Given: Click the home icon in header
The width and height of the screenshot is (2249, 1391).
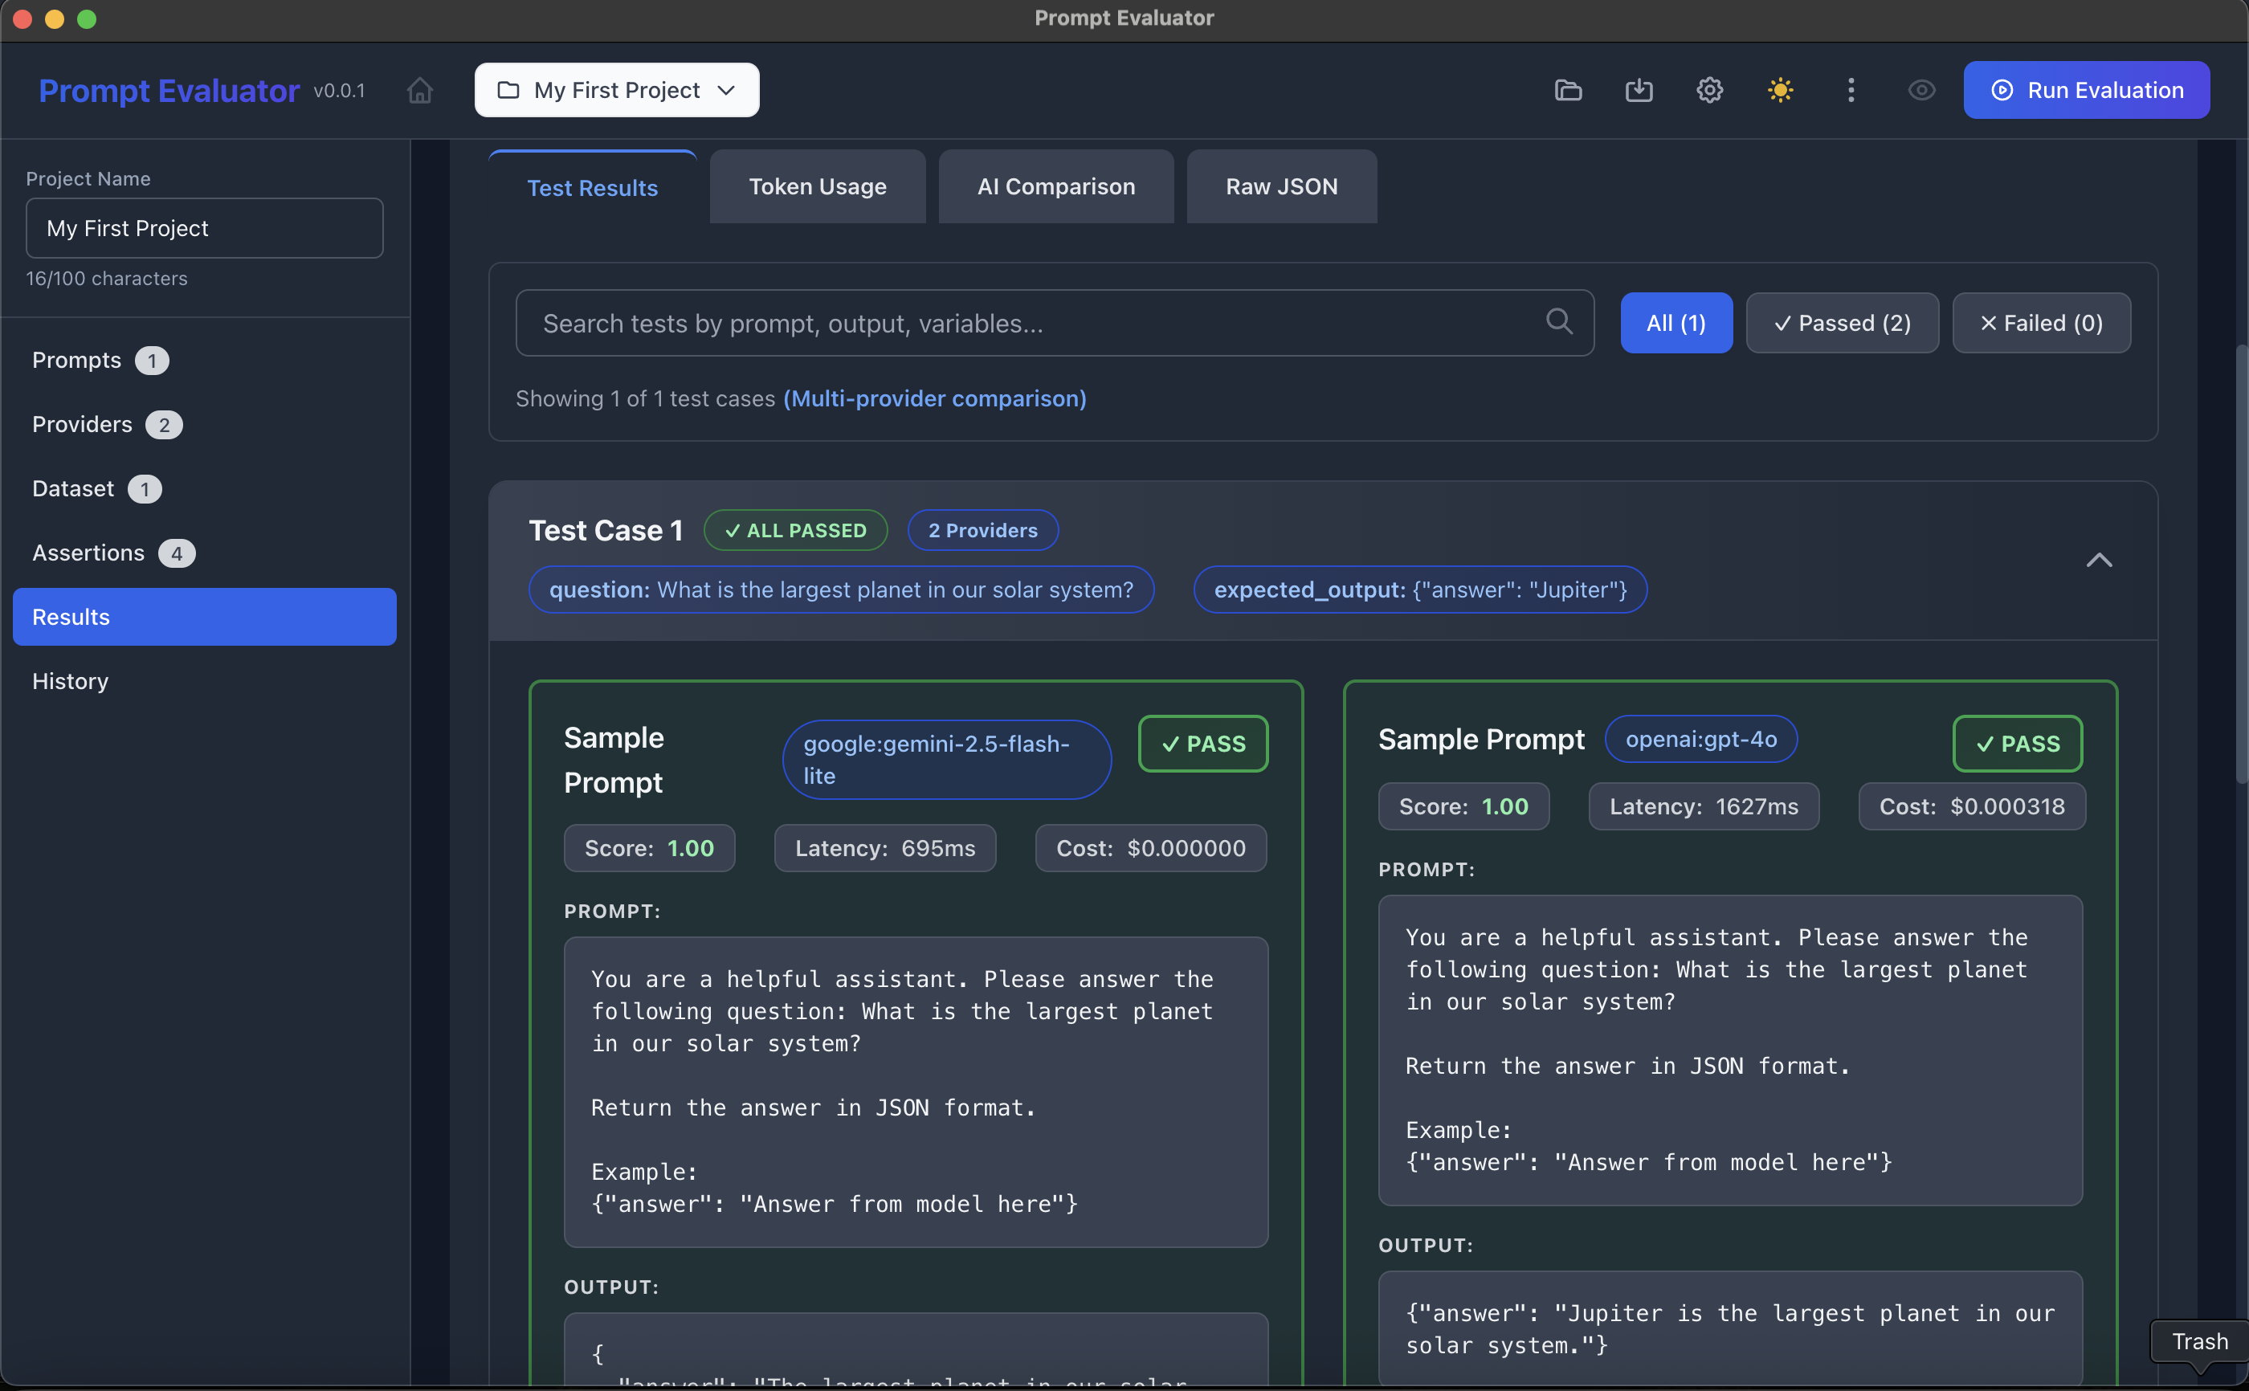Looking at the screenshot, I should (x=419, y=90).
